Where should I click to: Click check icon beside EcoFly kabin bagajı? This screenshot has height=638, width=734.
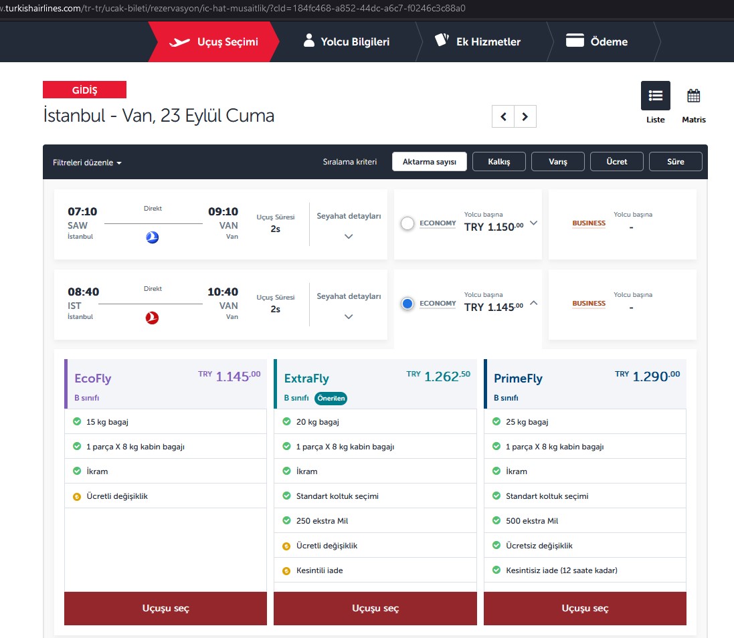click(x=77, y=446)
